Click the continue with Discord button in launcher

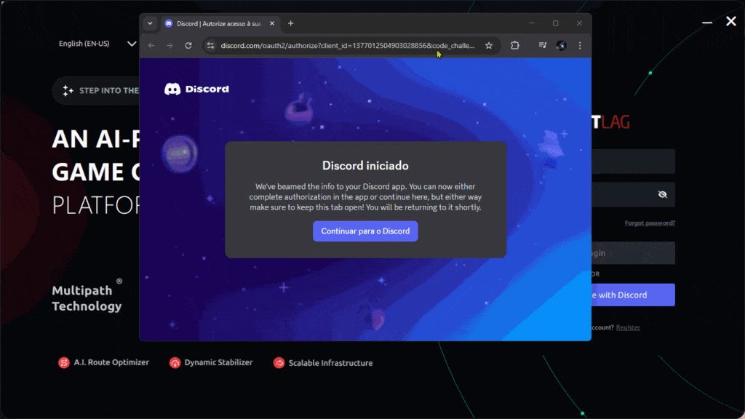(633, 295)
